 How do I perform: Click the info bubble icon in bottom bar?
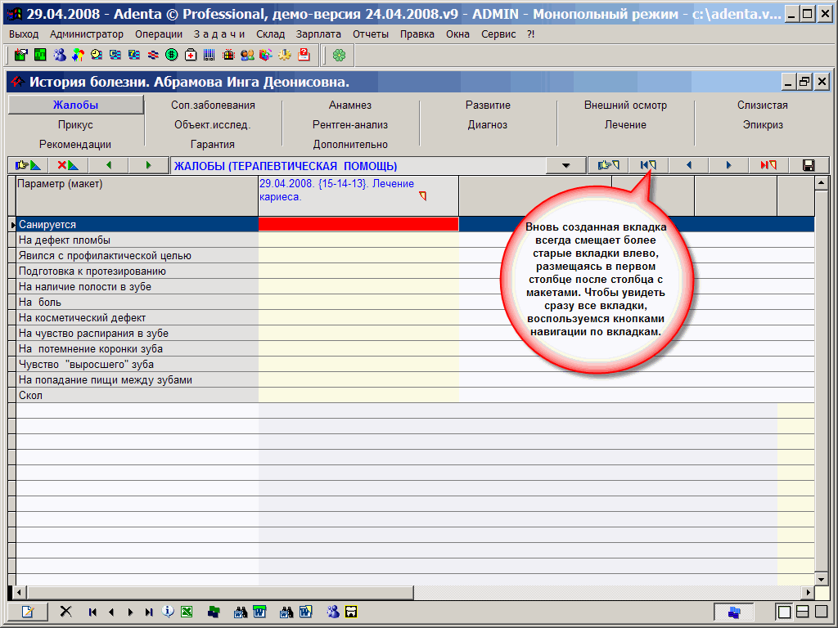point(168,612)
